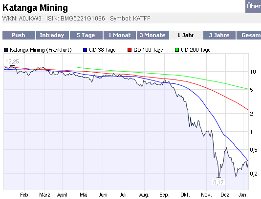Click the 1 price axis value
This screenshot has width=261, height=199.
[251, 132]
